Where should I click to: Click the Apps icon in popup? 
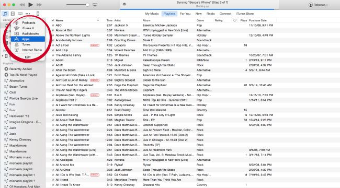click(x=17, y=39)
